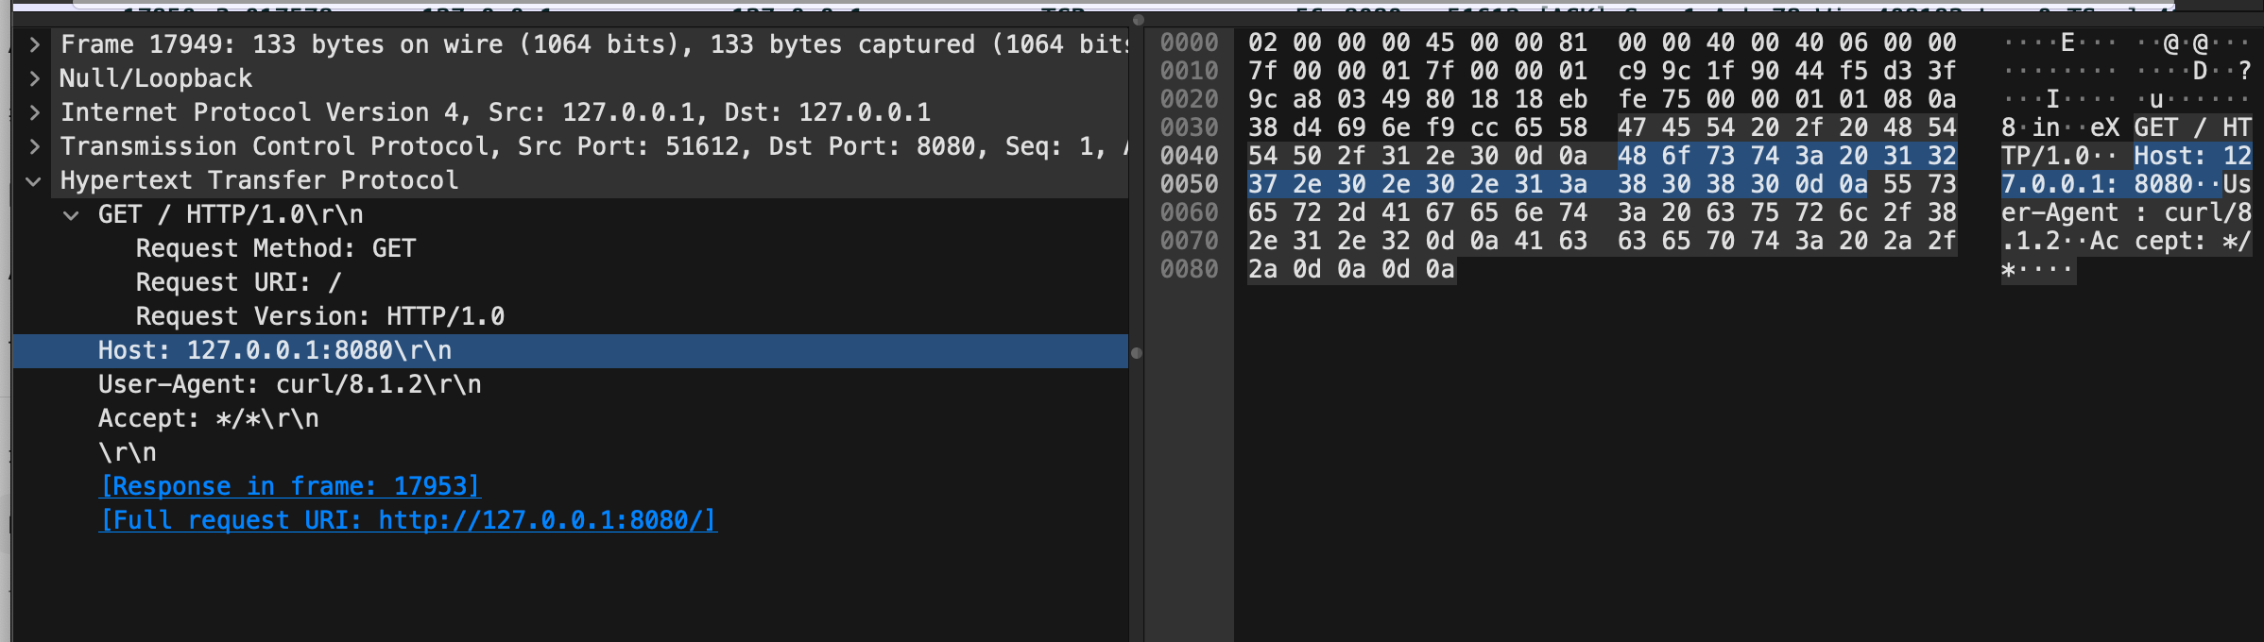Expand Internet Protocol Version 4 details
The image size is (2264, 642).
34,112
